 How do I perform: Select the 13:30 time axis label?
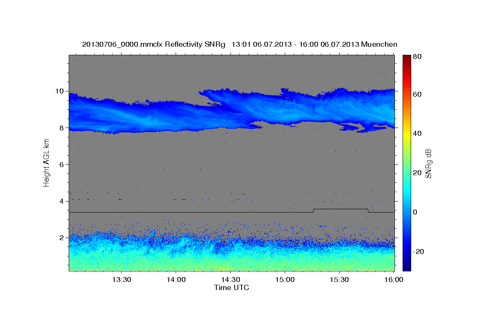pyautogui.click(x=121, y=280)
